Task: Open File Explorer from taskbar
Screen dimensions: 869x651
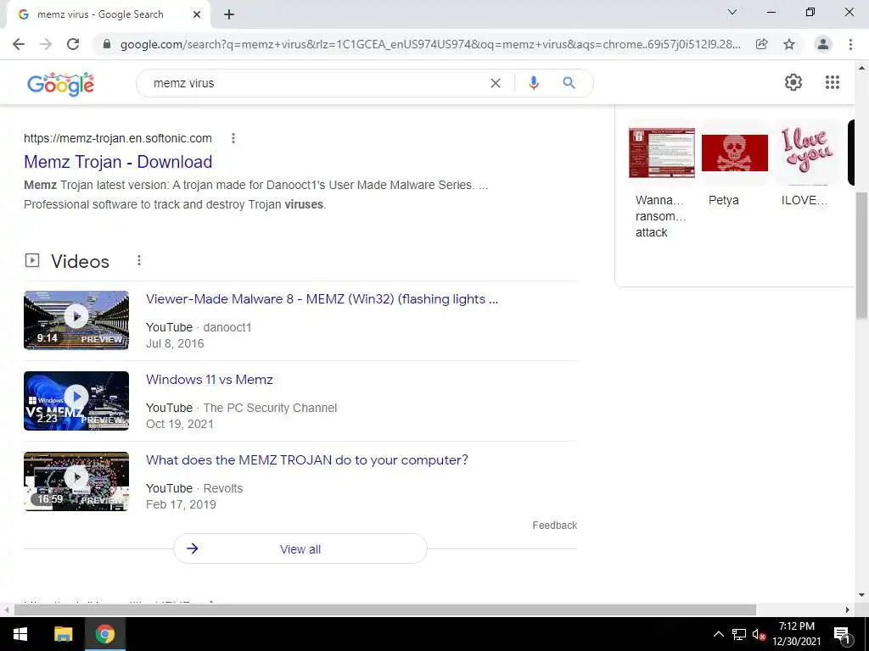Action: click(x=63, y=634)
